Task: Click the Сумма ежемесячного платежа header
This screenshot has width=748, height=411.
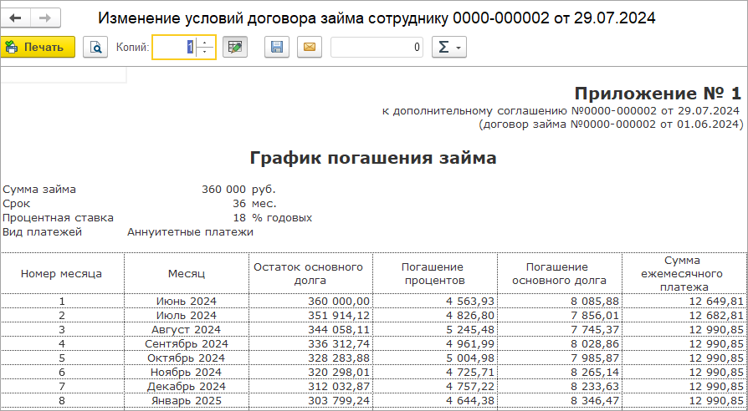Action: click(684, 273)
